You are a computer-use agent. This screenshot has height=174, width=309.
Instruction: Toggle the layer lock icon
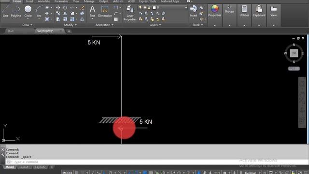coord(149,8)
